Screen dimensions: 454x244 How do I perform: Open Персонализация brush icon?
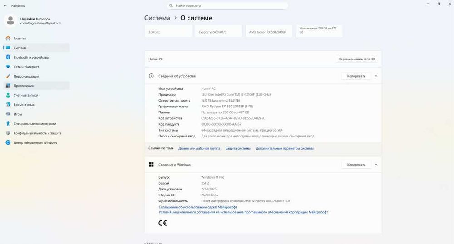tap(8, 76)
